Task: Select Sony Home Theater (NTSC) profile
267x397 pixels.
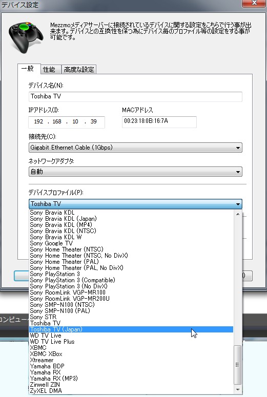Action: (x=131, y=249)
